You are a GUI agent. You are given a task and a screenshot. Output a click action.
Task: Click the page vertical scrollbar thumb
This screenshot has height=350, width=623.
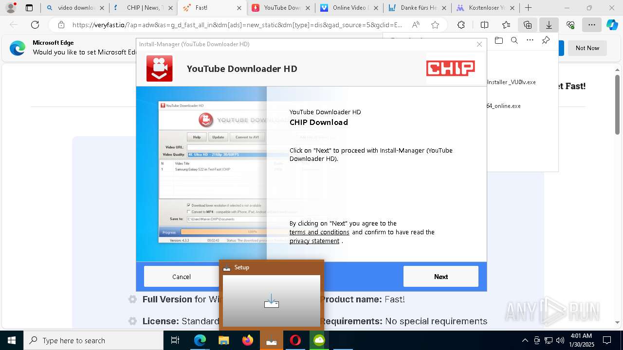tap(618, 105)
